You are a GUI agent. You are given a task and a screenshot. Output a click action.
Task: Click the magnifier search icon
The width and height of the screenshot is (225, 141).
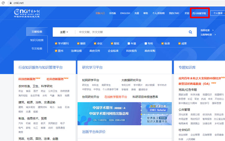coord(190,32)
